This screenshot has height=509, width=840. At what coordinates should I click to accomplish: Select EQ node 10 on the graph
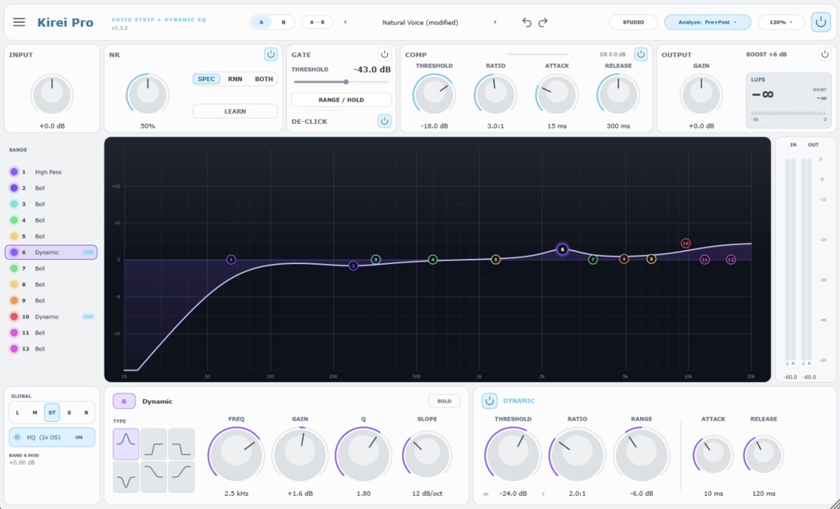pos(685,243)
